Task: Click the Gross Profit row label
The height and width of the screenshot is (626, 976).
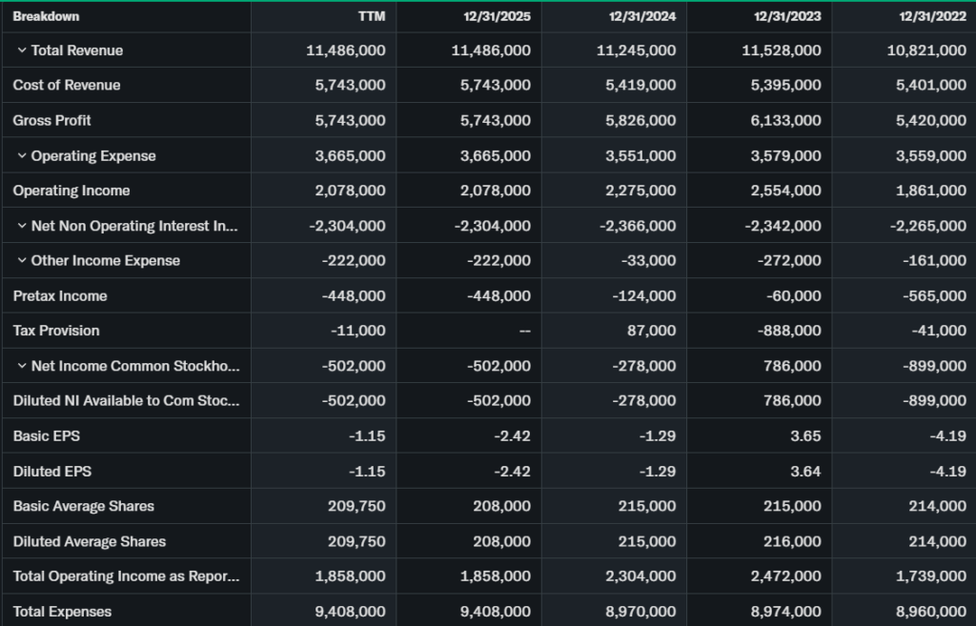Action: tap(52, 121)
